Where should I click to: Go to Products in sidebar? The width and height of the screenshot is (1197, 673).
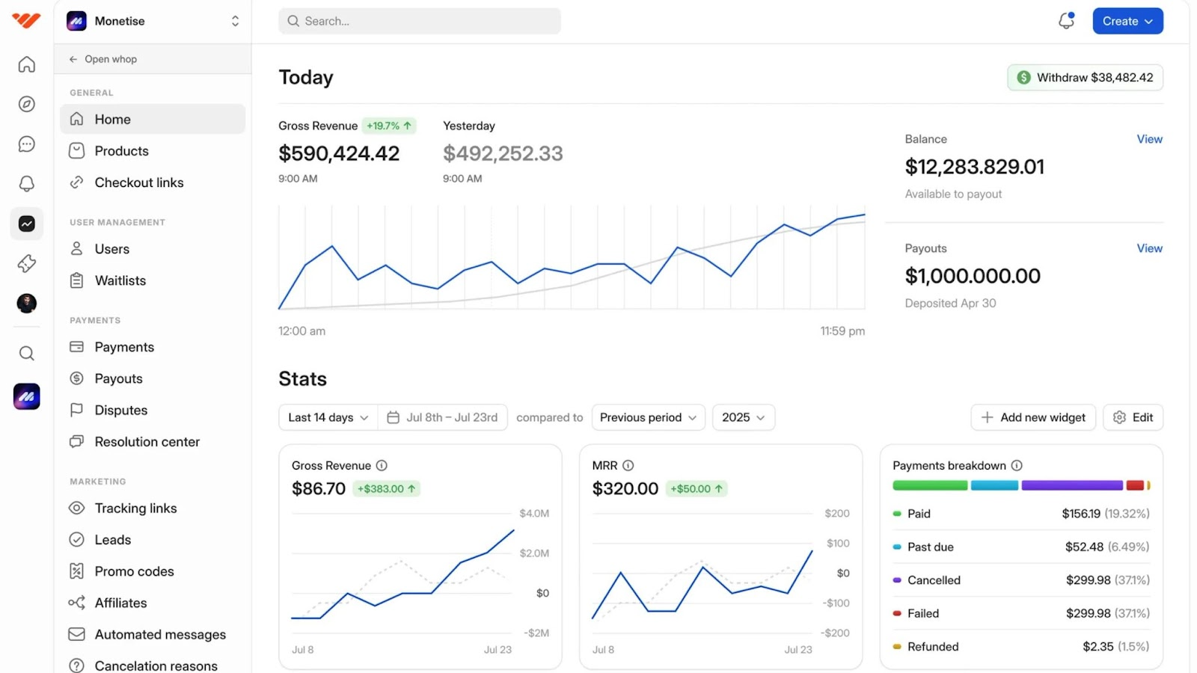click(x=122, y=151)
